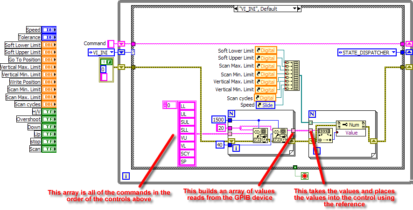Select the SP array element
Image resolution: width=413 pixels, height=210 pixels.
tap(187, 162)
